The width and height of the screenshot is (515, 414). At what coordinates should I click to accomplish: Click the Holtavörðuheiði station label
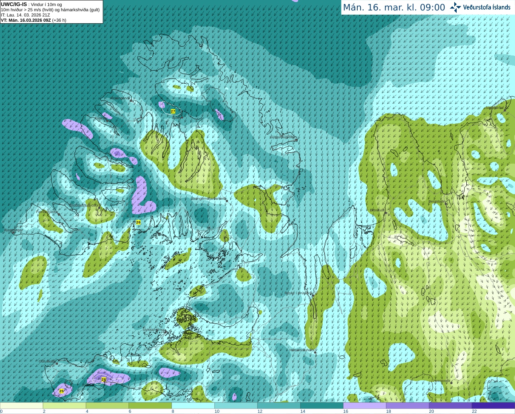point(302,350)
